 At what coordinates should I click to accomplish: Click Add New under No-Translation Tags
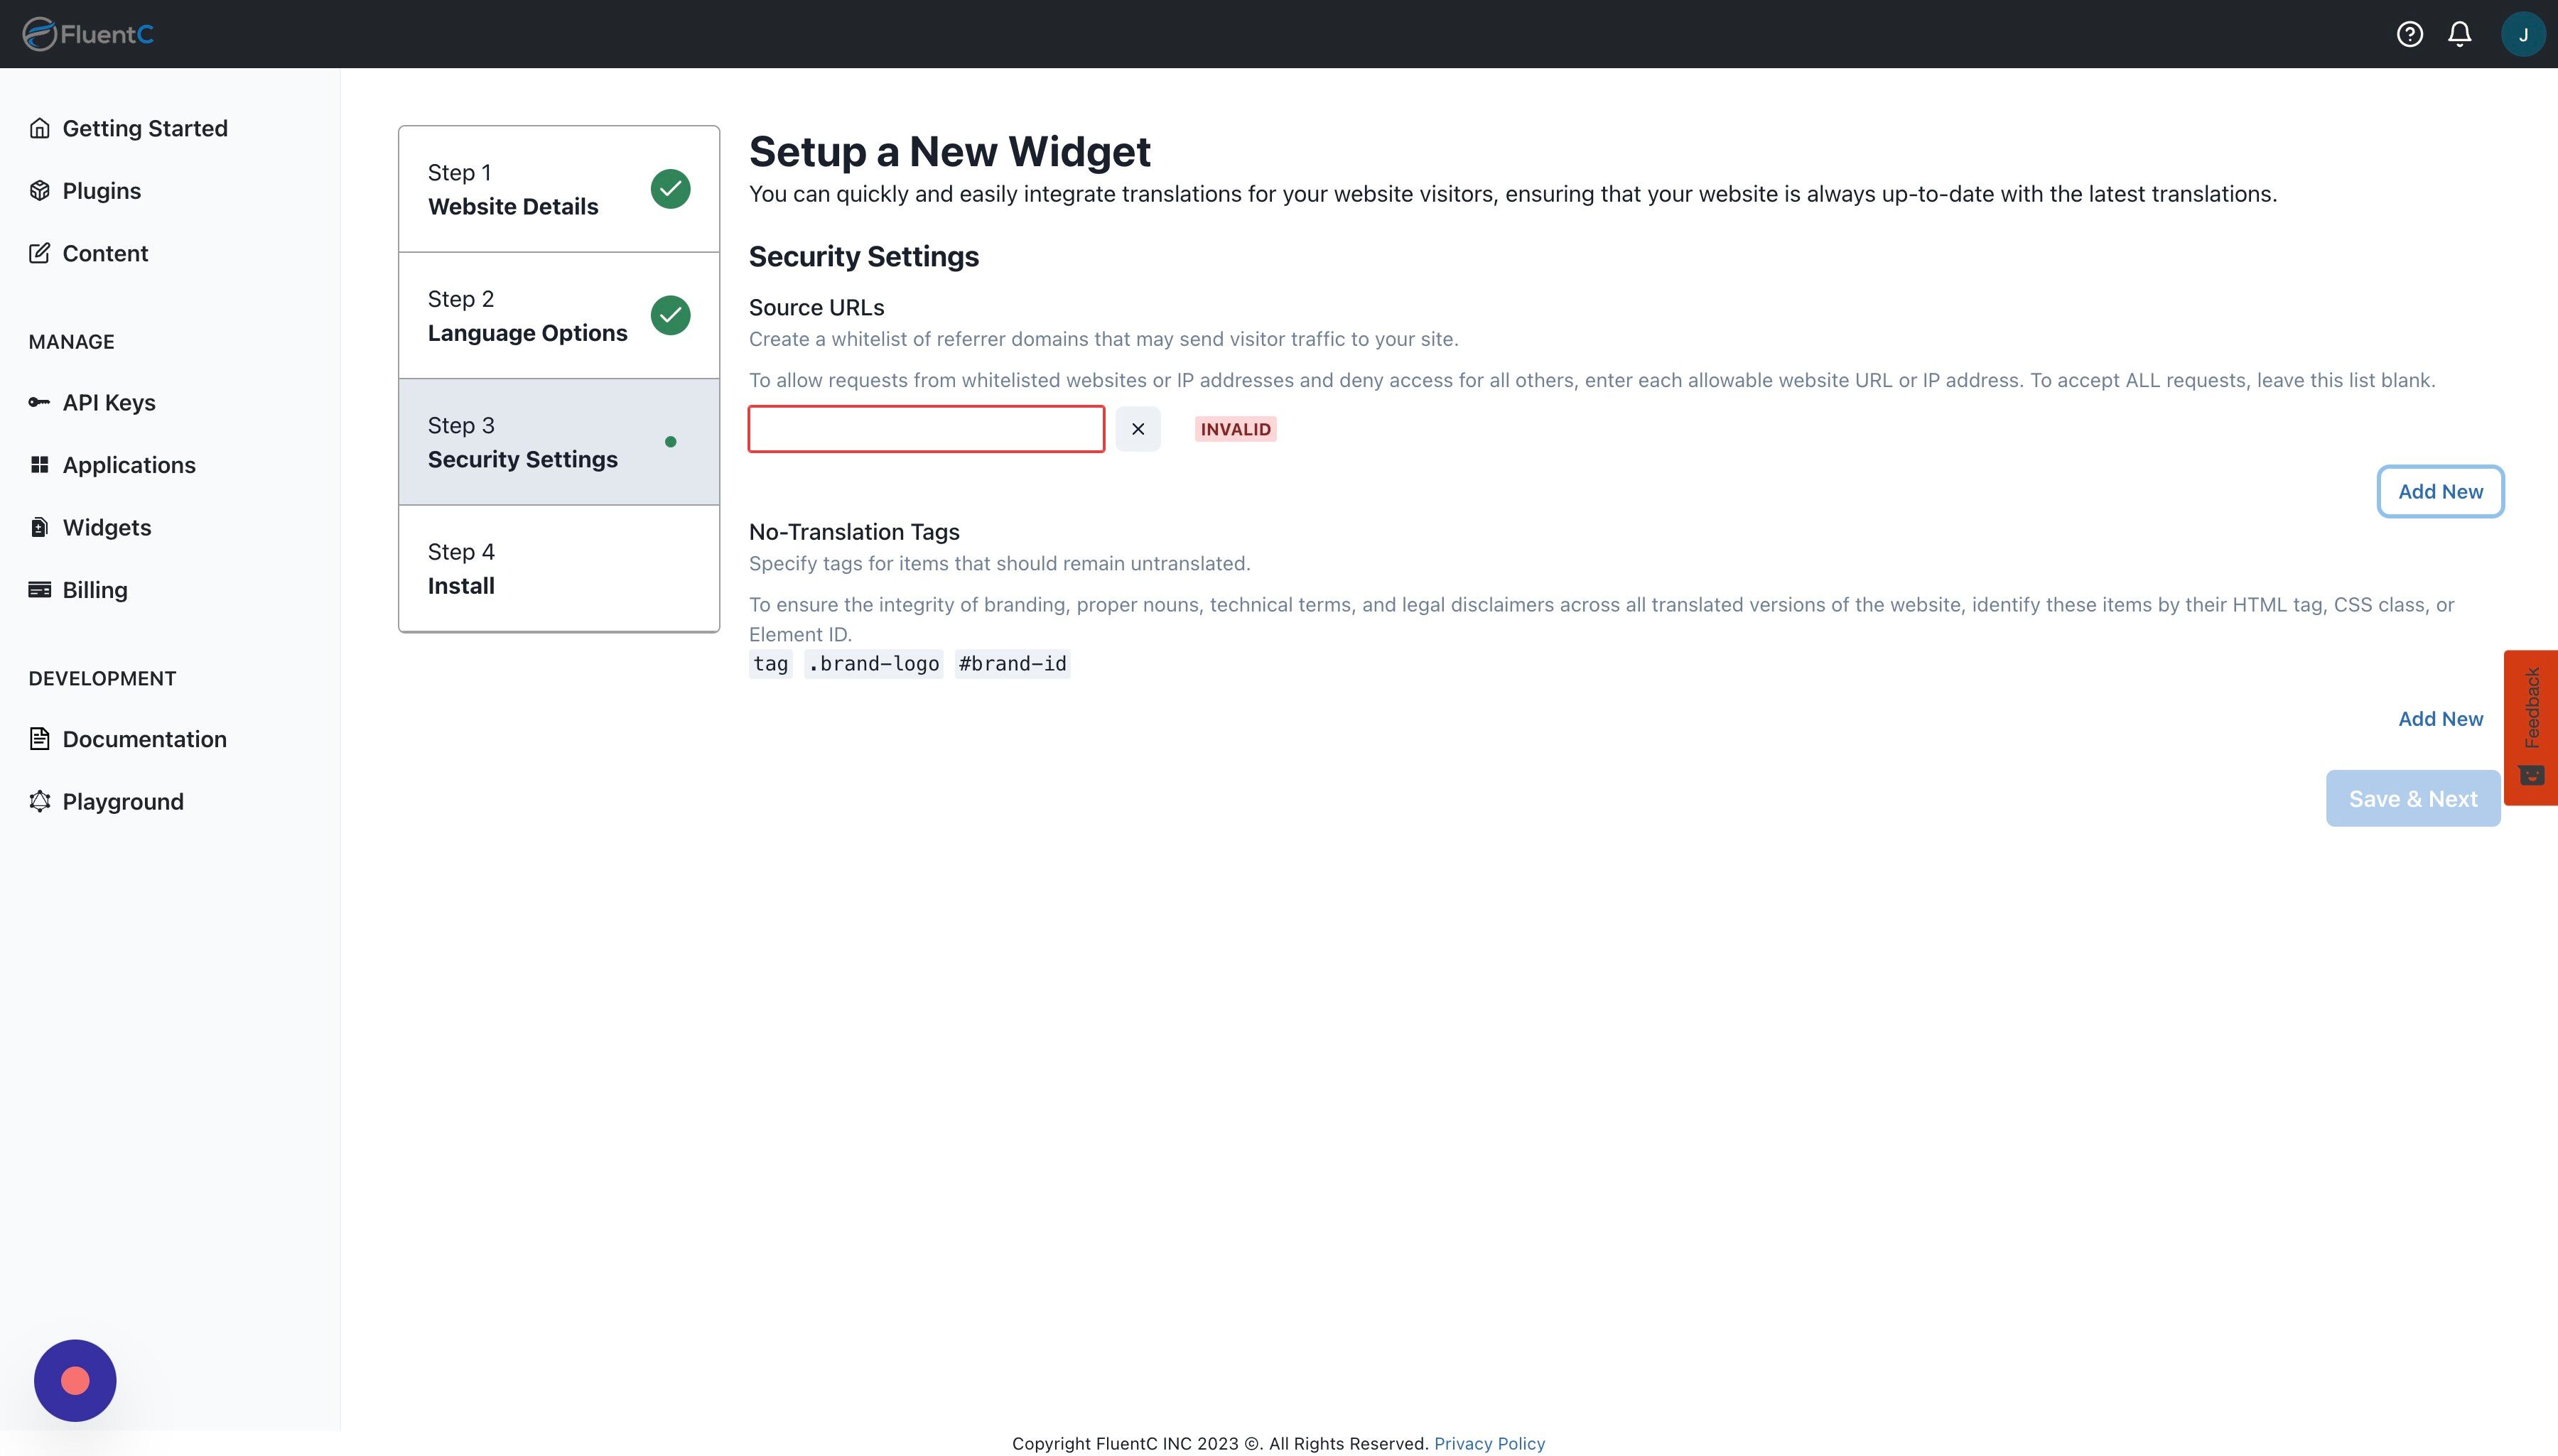point(2439,719)
